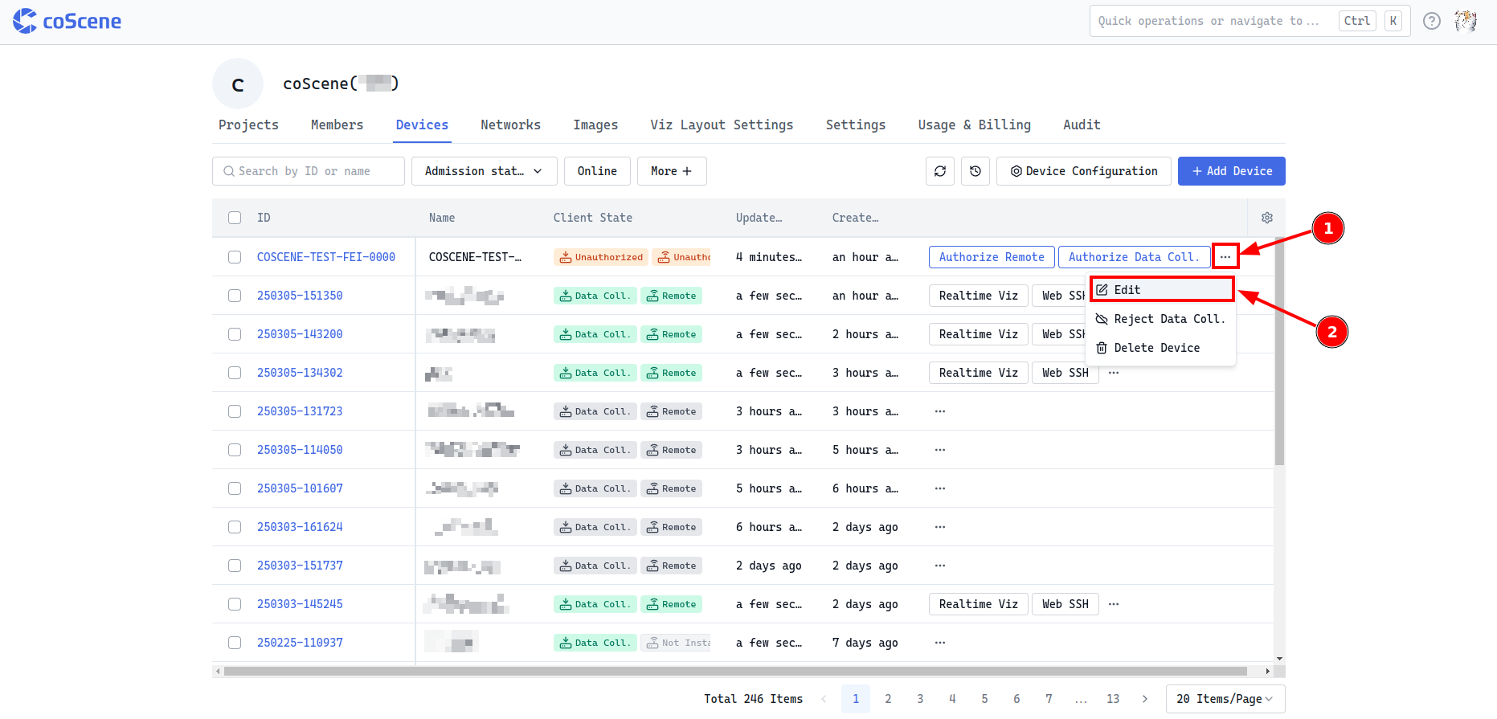Image resolution: width=1497 pixels, height=719 pixels.
Task: Open the ellipsis menu for device 250225-110937
Action: [x=940, y=643]
